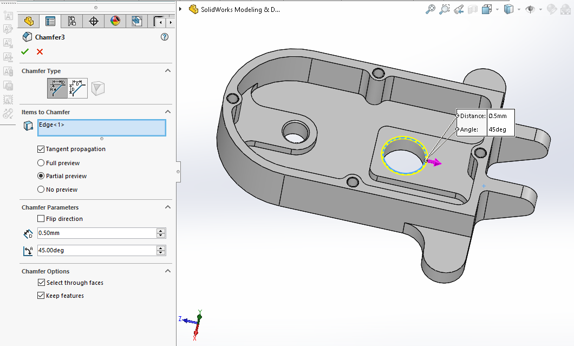Open the ConfigurationManager tab

point(72,21)
